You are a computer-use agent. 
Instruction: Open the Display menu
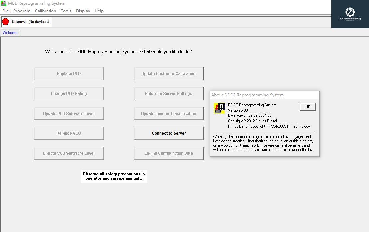click(83, 11)
